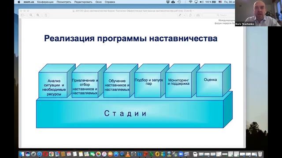282x158 pixels.
Task: Open the AirPlay display menu
Action: 196,2
